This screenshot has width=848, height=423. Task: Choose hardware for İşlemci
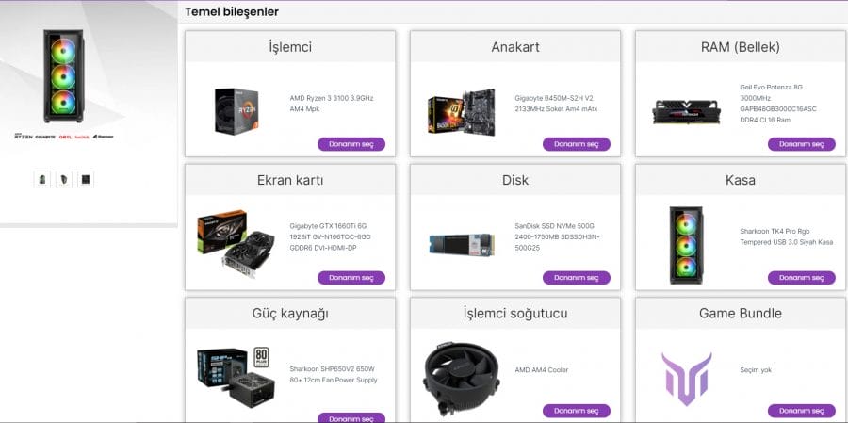pos(351,144)
